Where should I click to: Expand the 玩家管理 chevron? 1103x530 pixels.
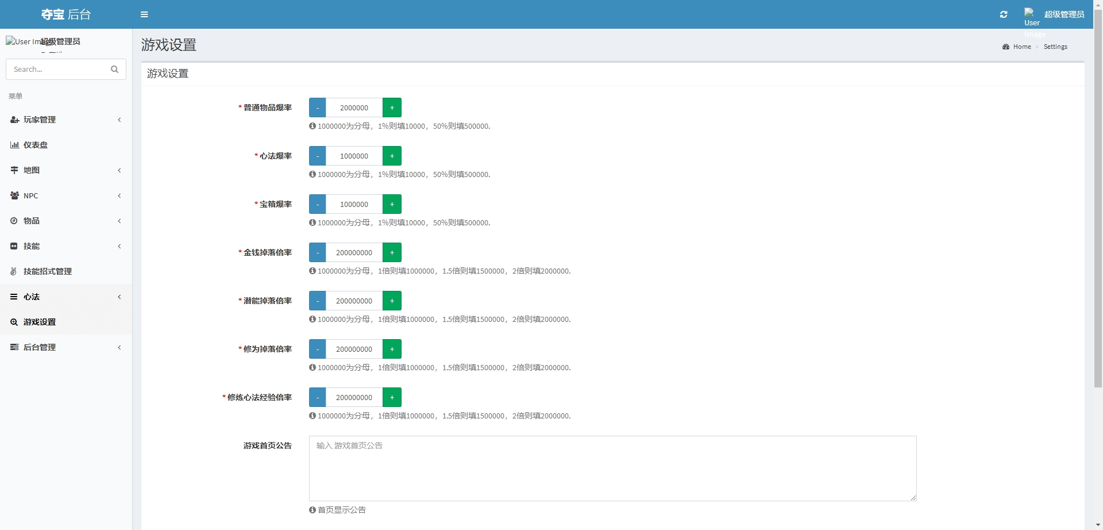(119, 120)
